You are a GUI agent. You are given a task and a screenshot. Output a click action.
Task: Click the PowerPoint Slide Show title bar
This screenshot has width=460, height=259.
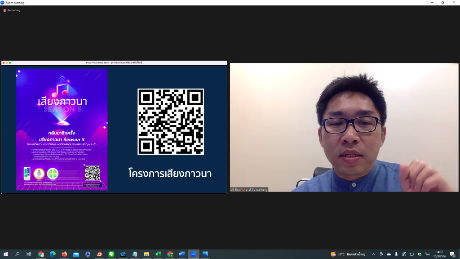(x=115, y=63)
